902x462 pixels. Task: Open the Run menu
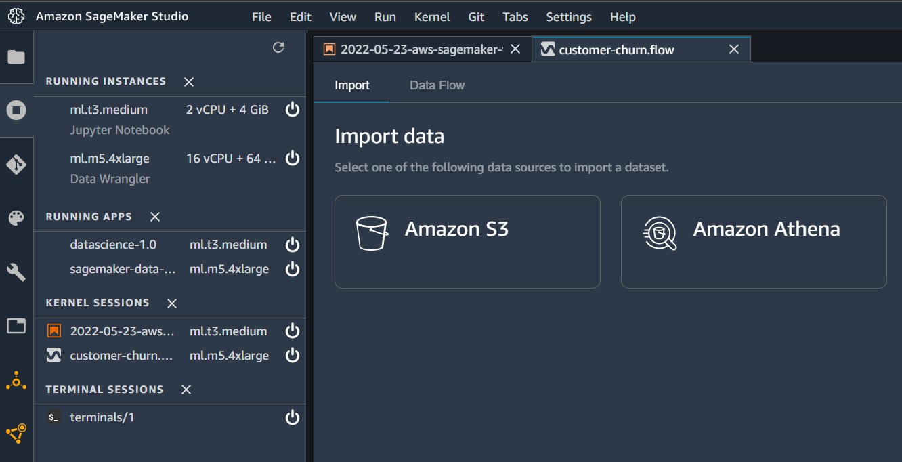click(x=385, y=17)
